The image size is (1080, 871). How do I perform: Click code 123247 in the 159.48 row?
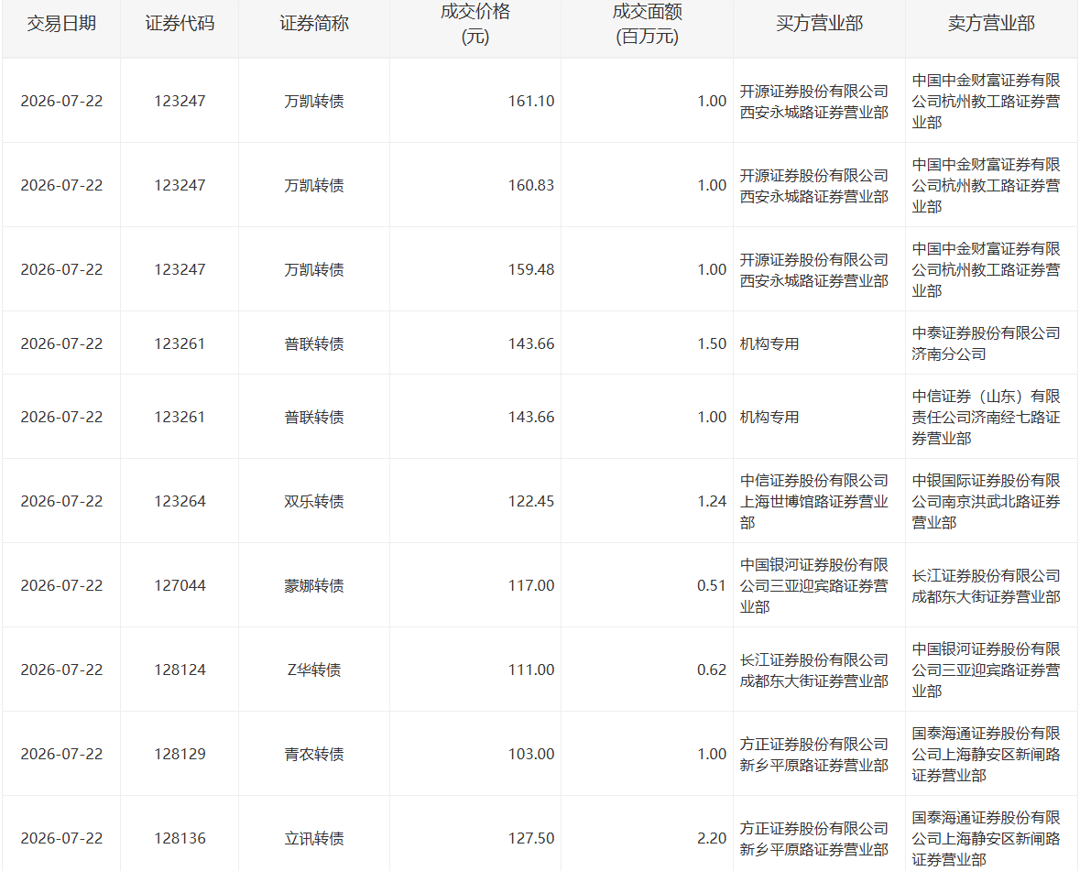point(180,269)
